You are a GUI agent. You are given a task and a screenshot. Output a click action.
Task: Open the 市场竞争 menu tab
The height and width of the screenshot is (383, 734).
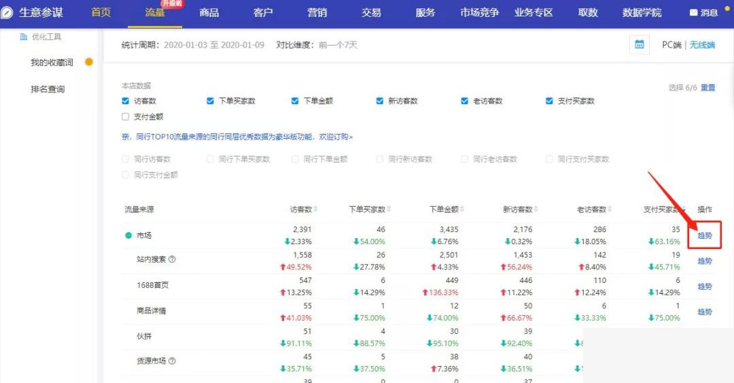479,13
